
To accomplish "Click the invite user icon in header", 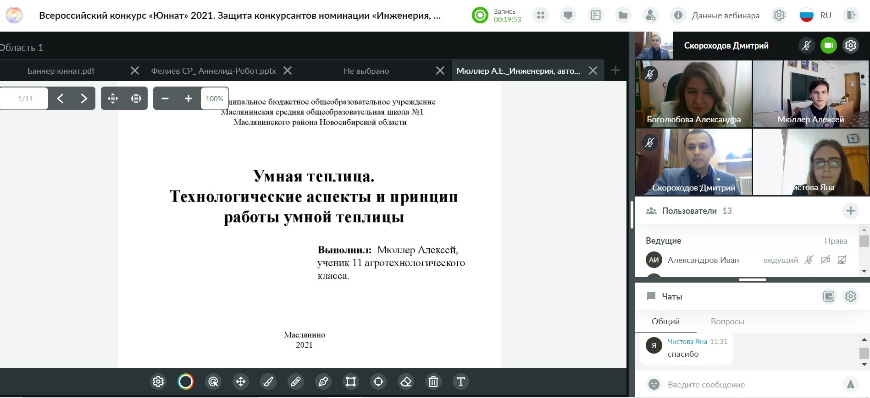I will click(651, 16).
